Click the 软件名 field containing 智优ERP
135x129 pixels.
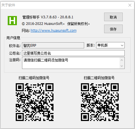click(x=53, y=45)
